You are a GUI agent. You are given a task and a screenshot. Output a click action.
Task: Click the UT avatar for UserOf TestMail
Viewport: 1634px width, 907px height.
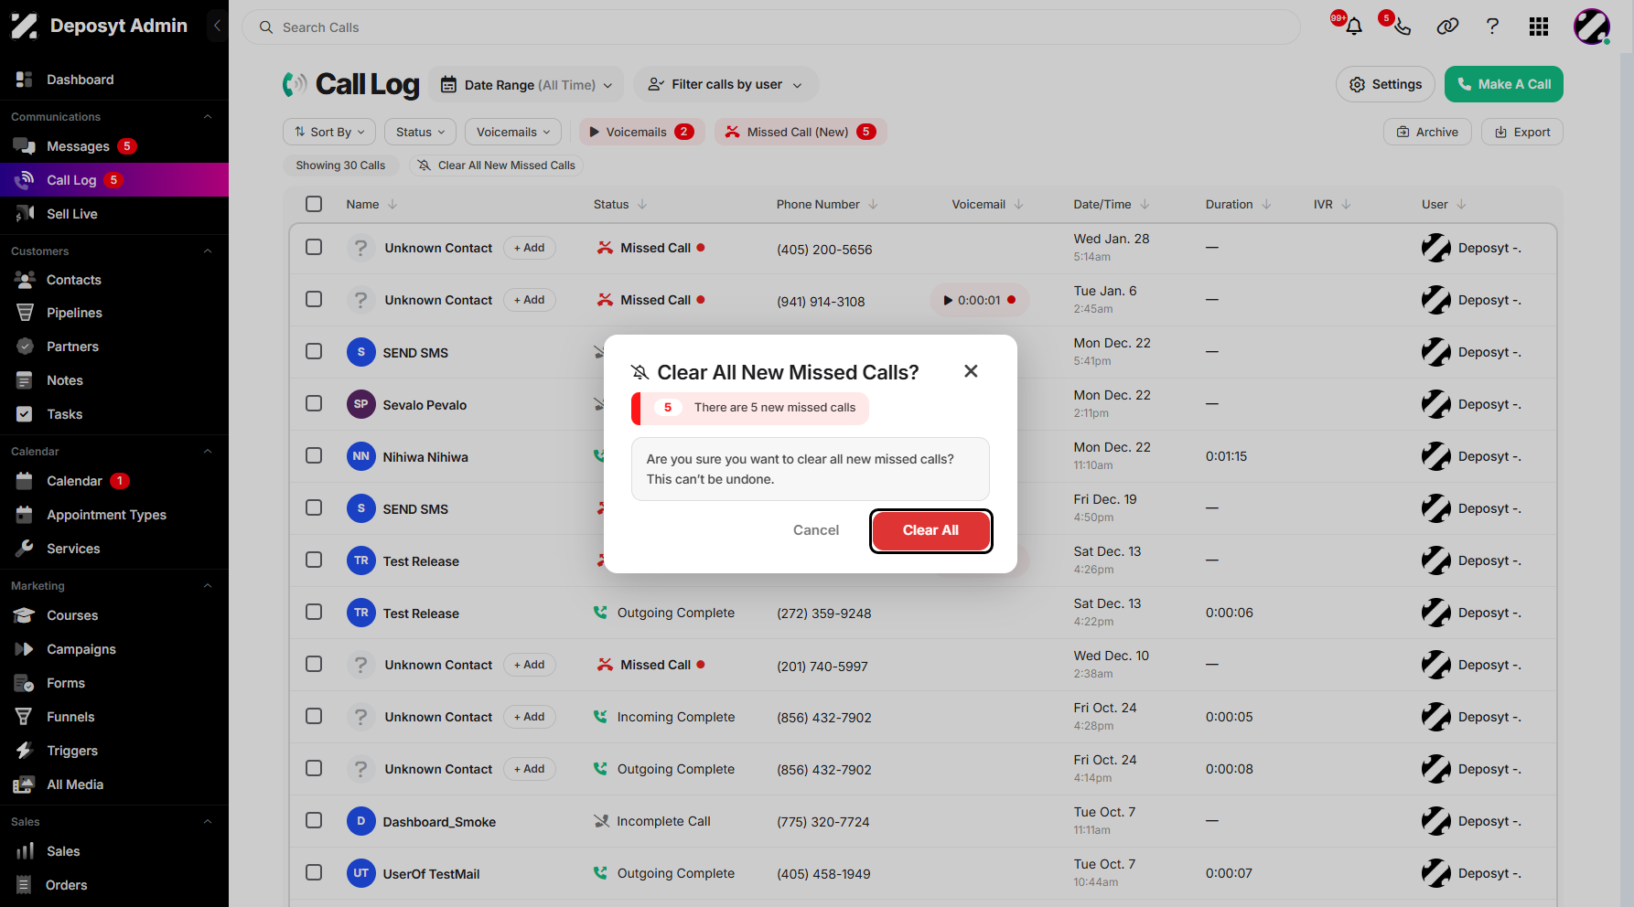361,873
